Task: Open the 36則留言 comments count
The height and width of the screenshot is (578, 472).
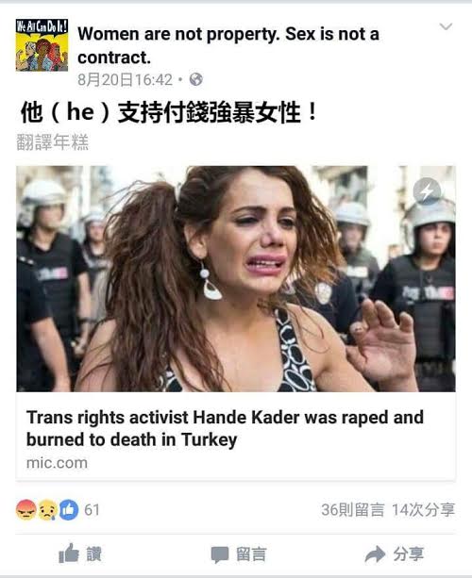Action: coord(352,510)
